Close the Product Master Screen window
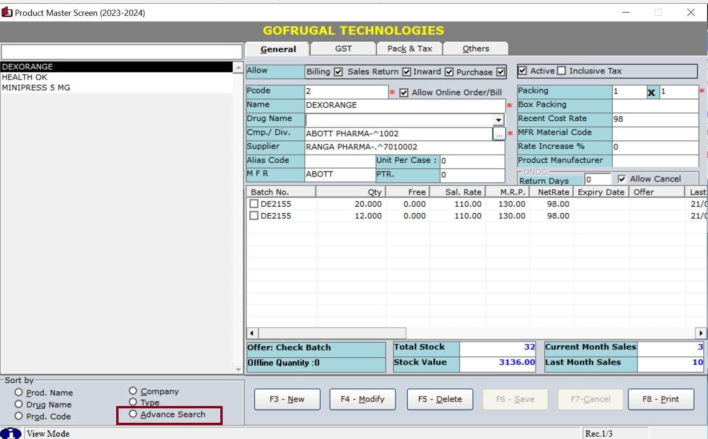Viewport: 708px width, 439px height. [691, 13]
